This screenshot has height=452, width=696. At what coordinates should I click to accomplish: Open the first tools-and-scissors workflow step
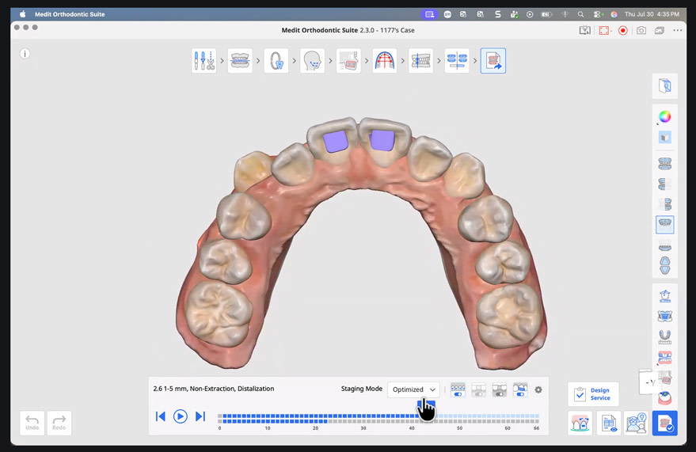[x=203, y=61]
